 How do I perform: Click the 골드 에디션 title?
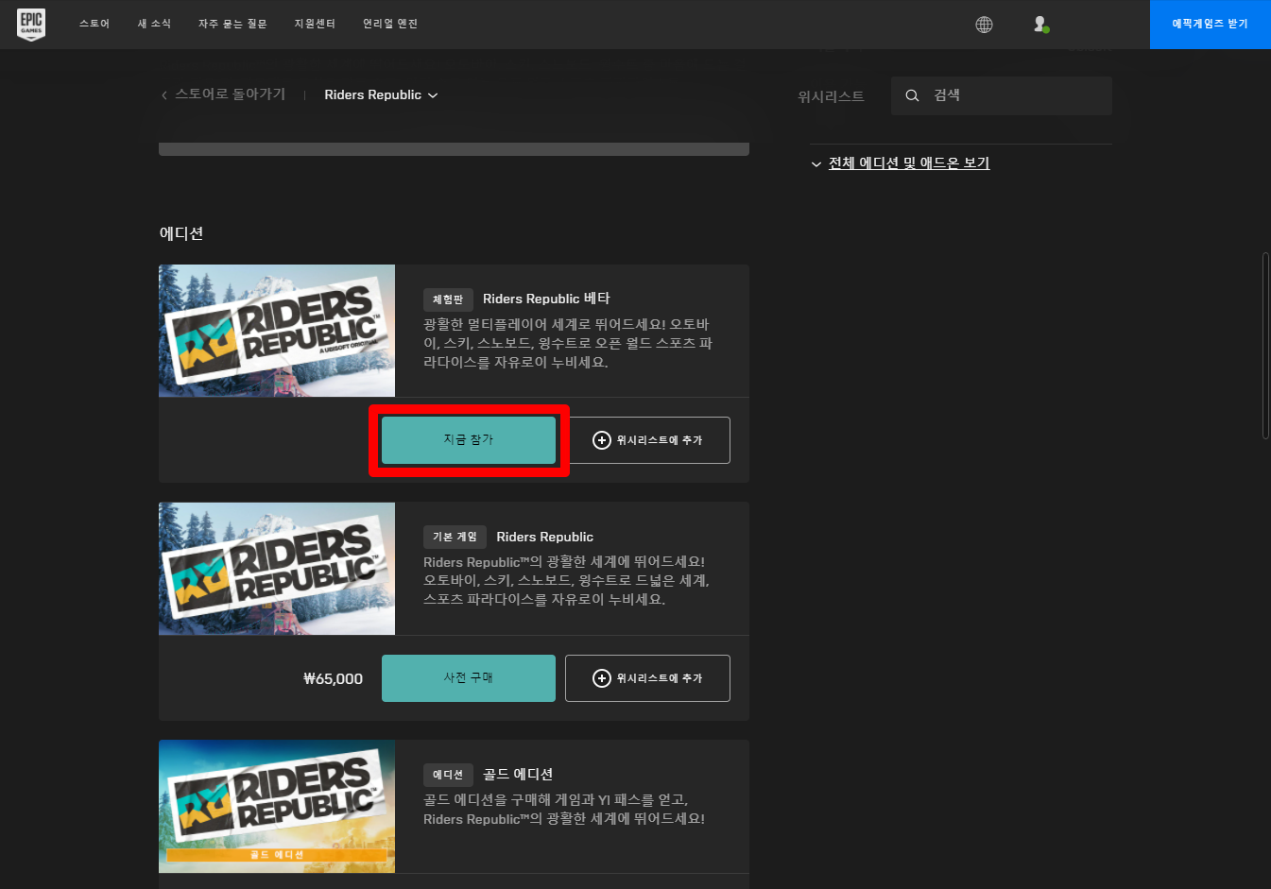(518, 775)
